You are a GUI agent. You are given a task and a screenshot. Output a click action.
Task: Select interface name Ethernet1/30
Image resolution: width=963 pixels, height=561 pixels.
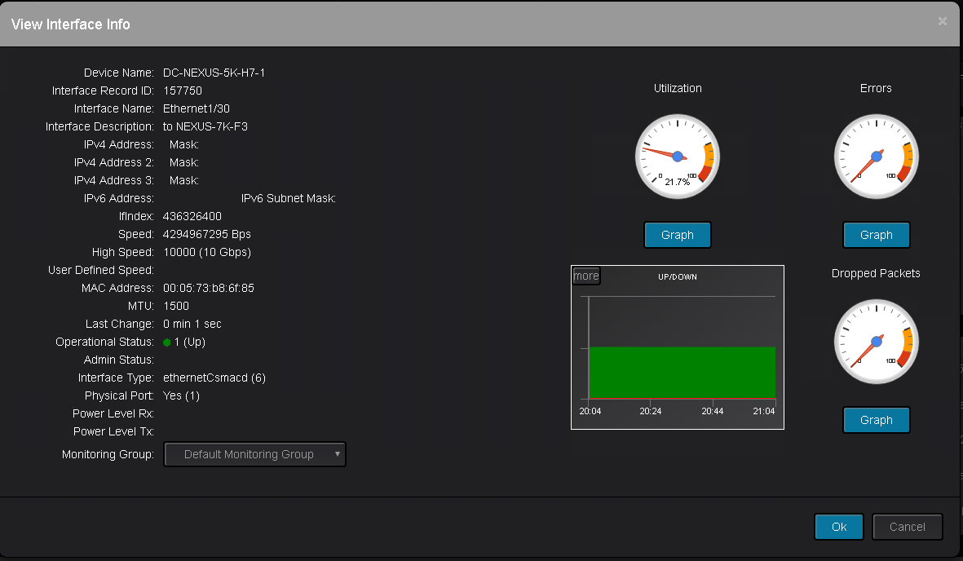coord(197,108)
